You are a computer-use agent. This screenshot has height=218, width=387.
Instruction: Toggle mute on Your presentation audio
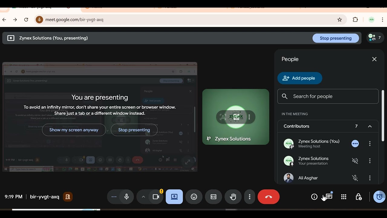(355, 161)
